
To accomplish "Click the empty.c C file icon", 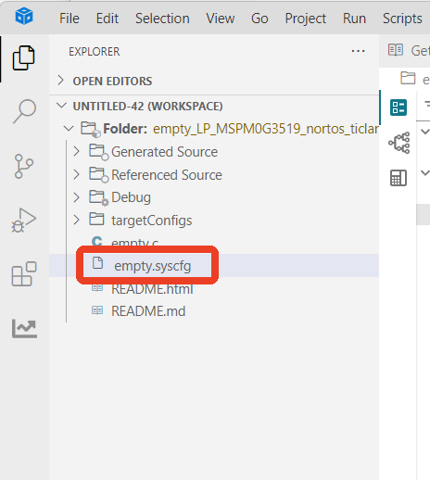I will (x=97, y=241).
